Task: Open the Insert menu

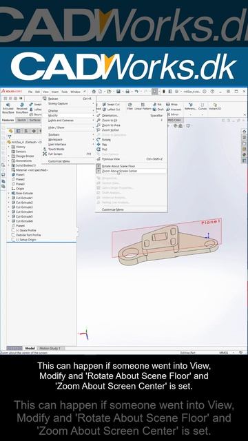Action: (55, 92)
